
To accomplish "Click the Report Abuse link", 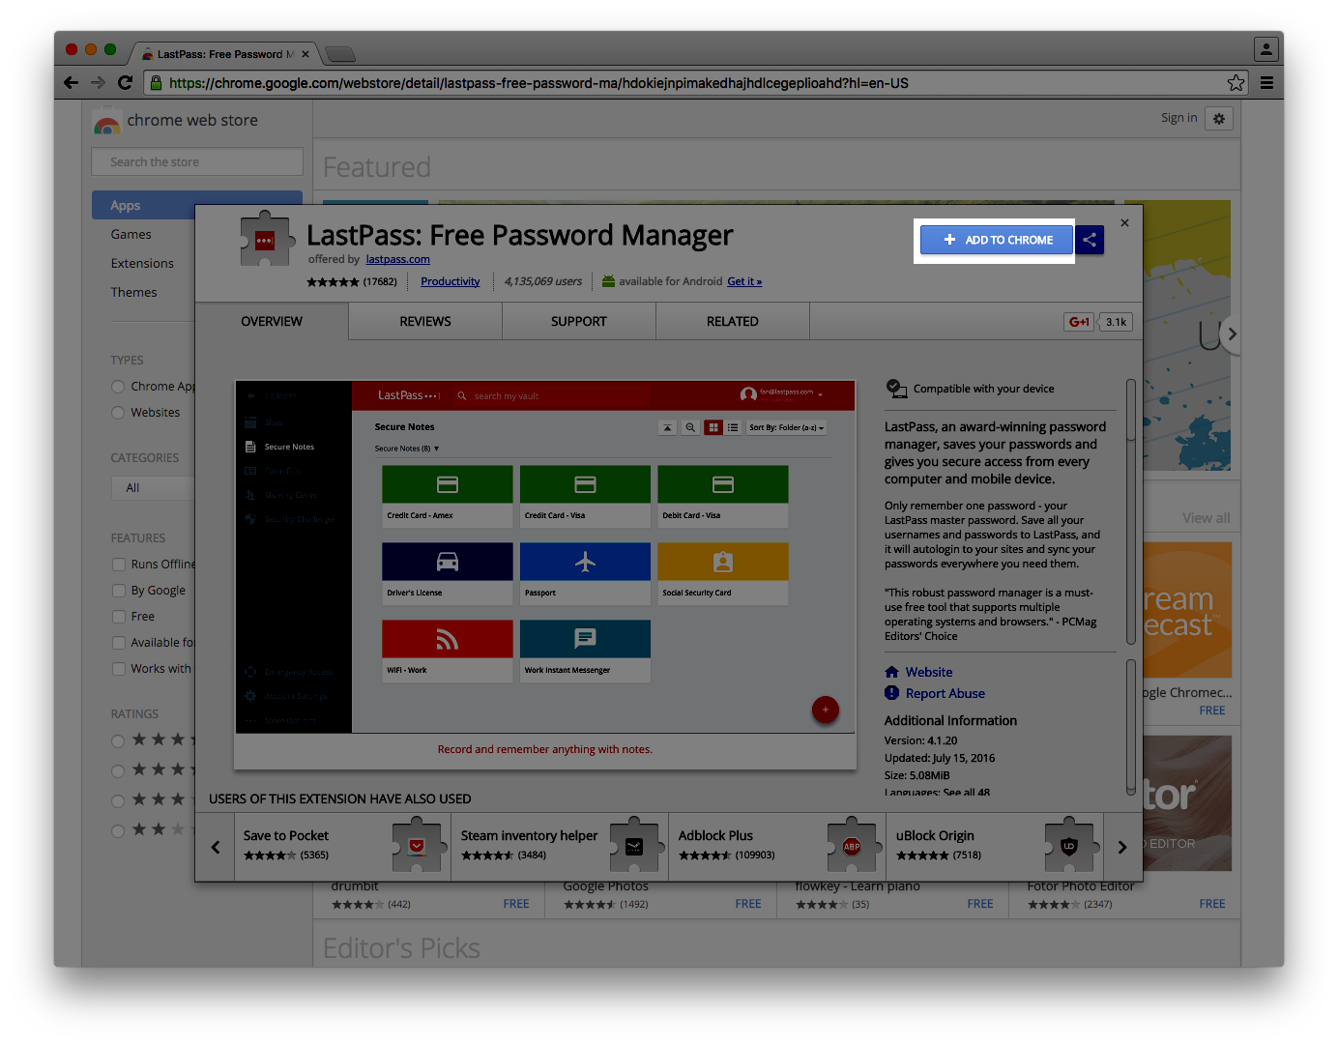I will (945, 693).
